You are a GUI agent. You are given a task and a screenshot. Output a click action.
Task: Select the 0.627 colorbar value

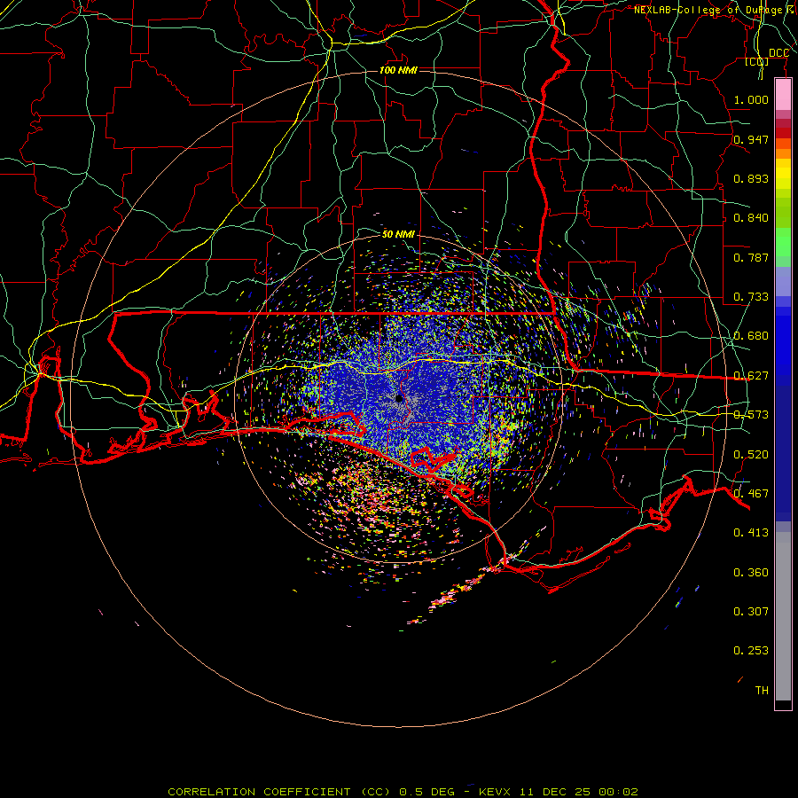coord(751,376)
